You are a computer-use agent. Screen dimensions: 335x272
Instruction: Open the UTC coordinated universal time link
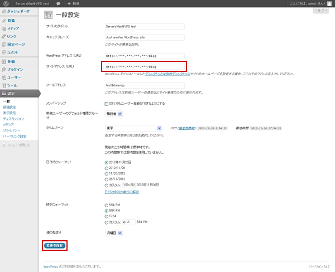(x=186, y=128)
